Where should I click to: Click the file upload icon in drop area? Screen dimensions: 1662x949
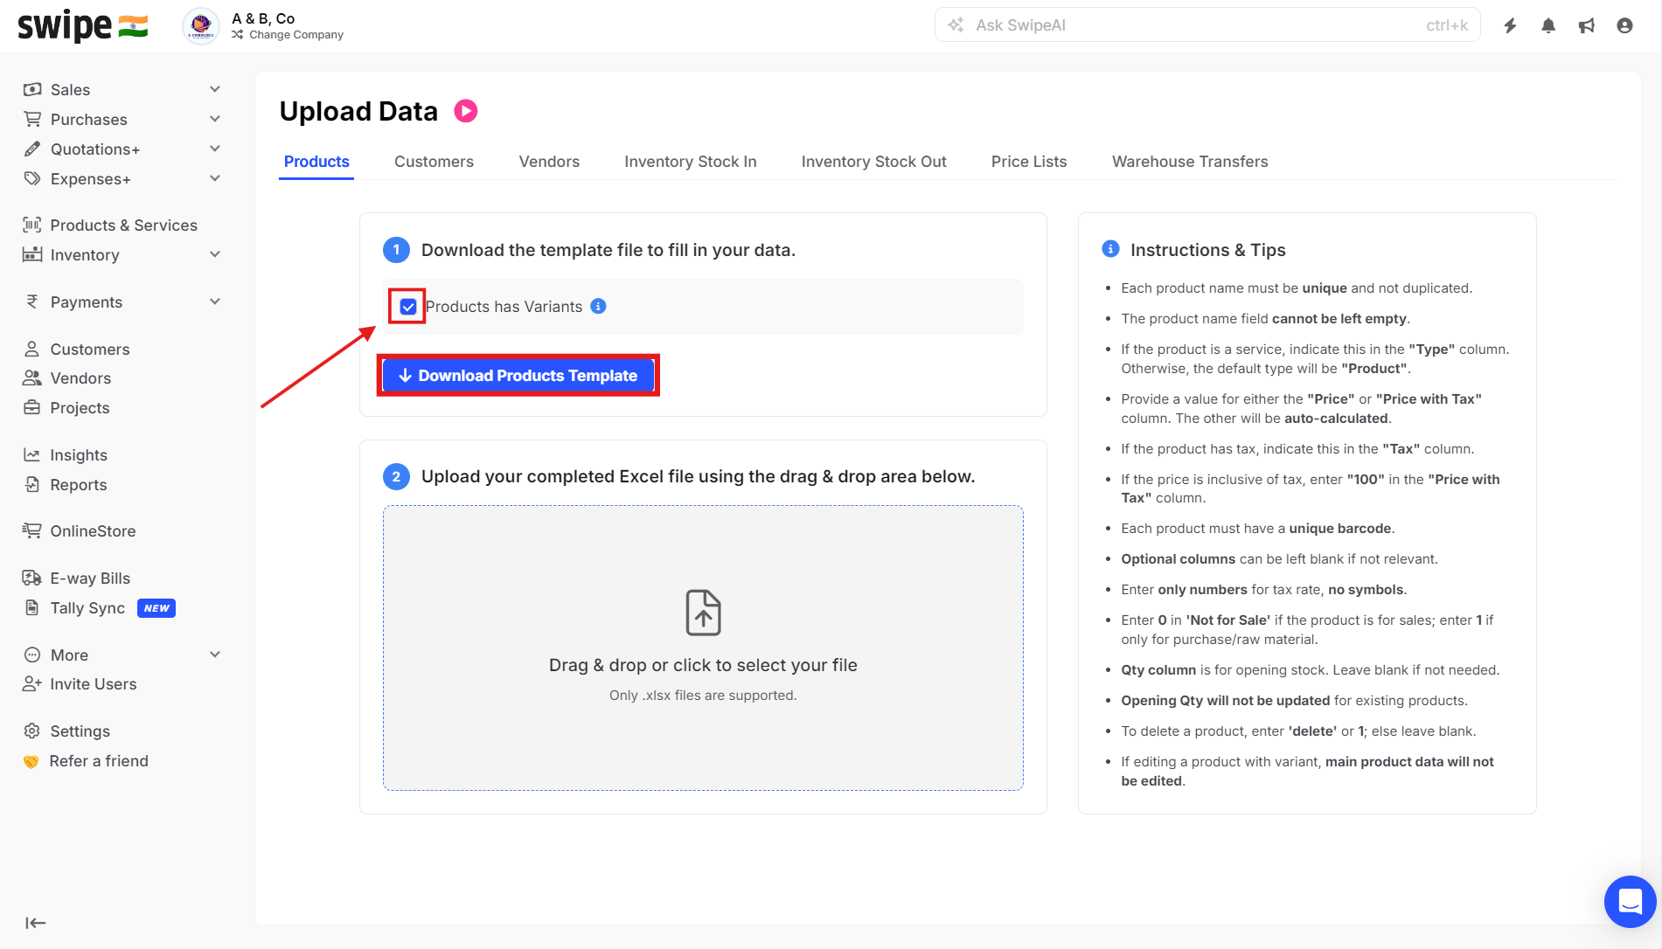(703, 612)
